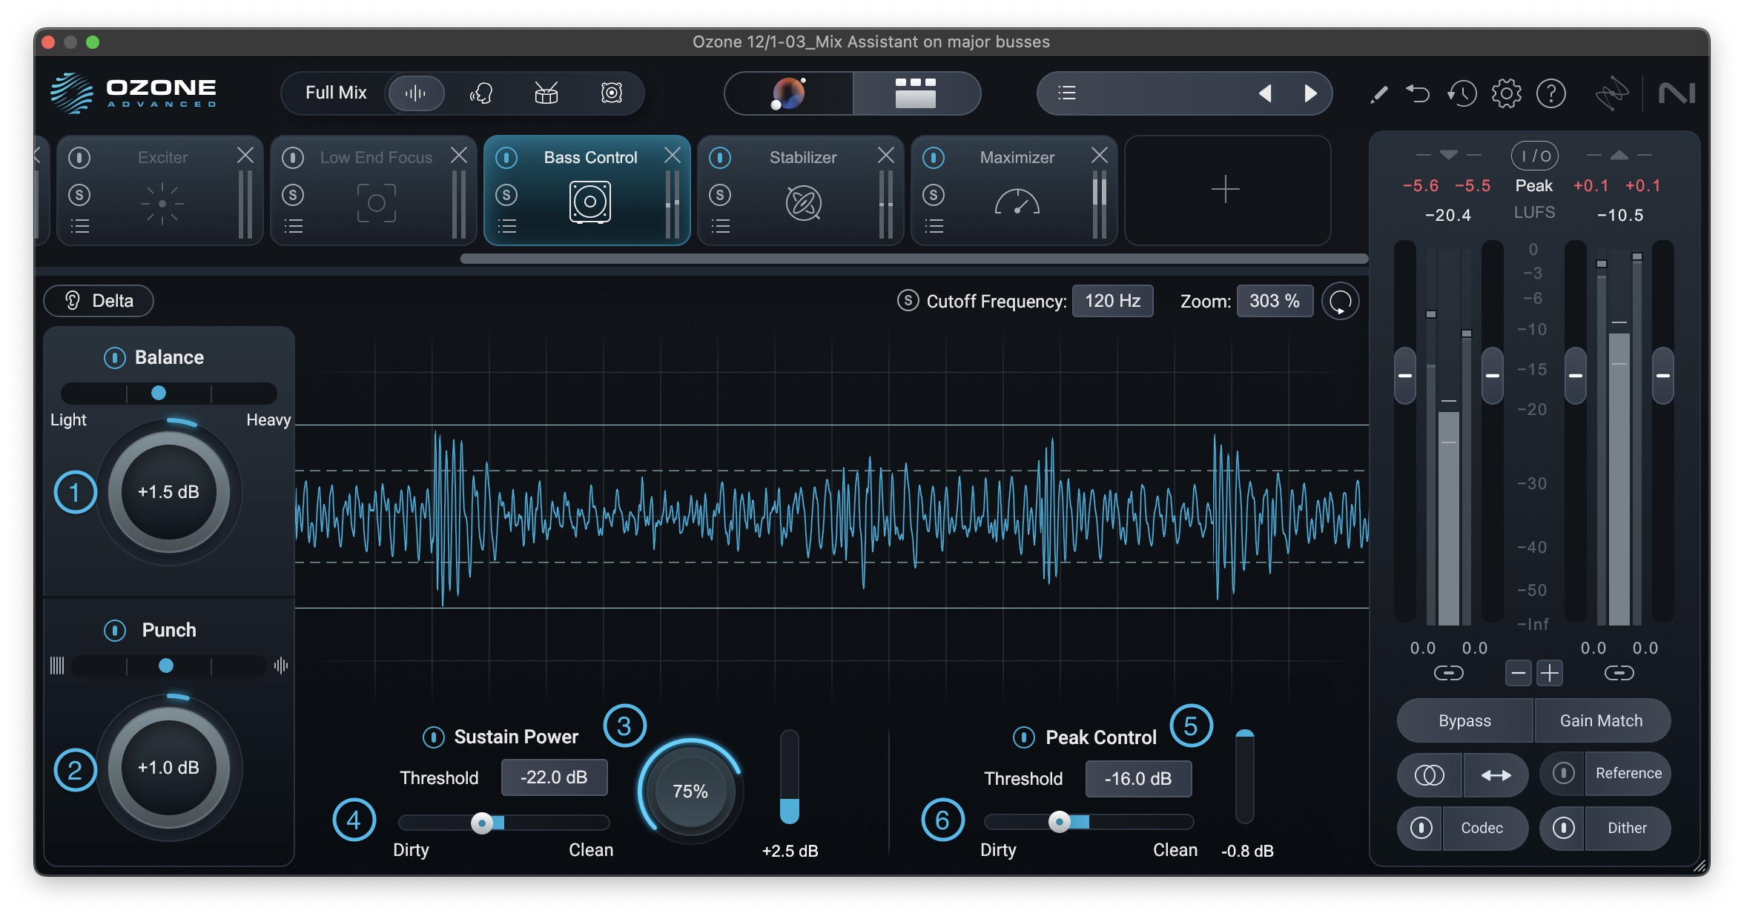
Task: Click the Sustain Power 75% knob
Action: [690, 791]
